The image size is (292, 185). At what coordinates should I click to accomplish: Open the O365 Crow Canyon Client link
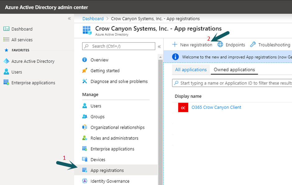(217, 107)
